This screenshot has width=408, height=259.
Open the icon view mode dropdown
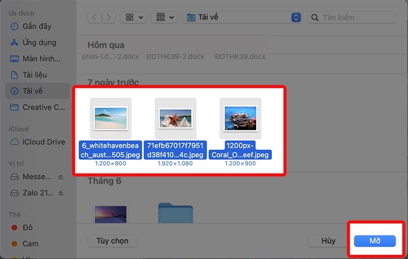click(x=134, y=18)
